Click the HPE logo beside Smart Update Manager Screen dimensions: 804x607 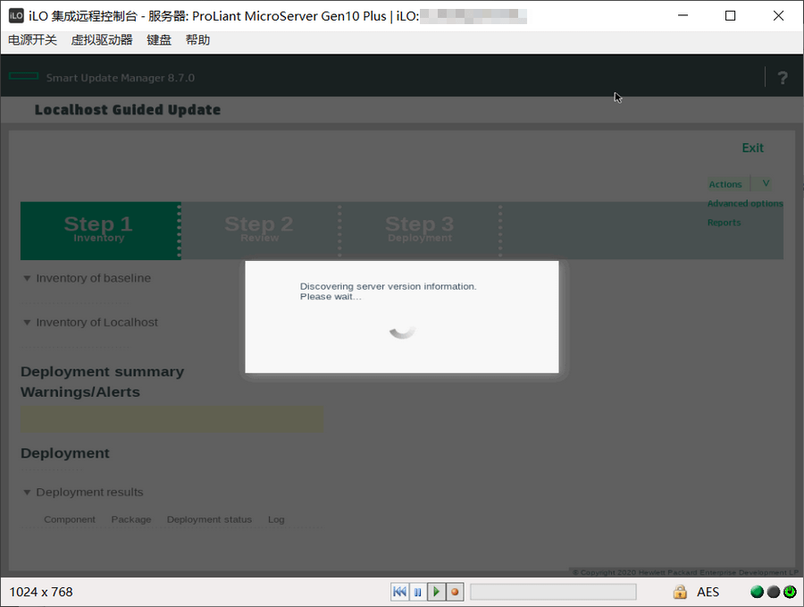[23, 77]
